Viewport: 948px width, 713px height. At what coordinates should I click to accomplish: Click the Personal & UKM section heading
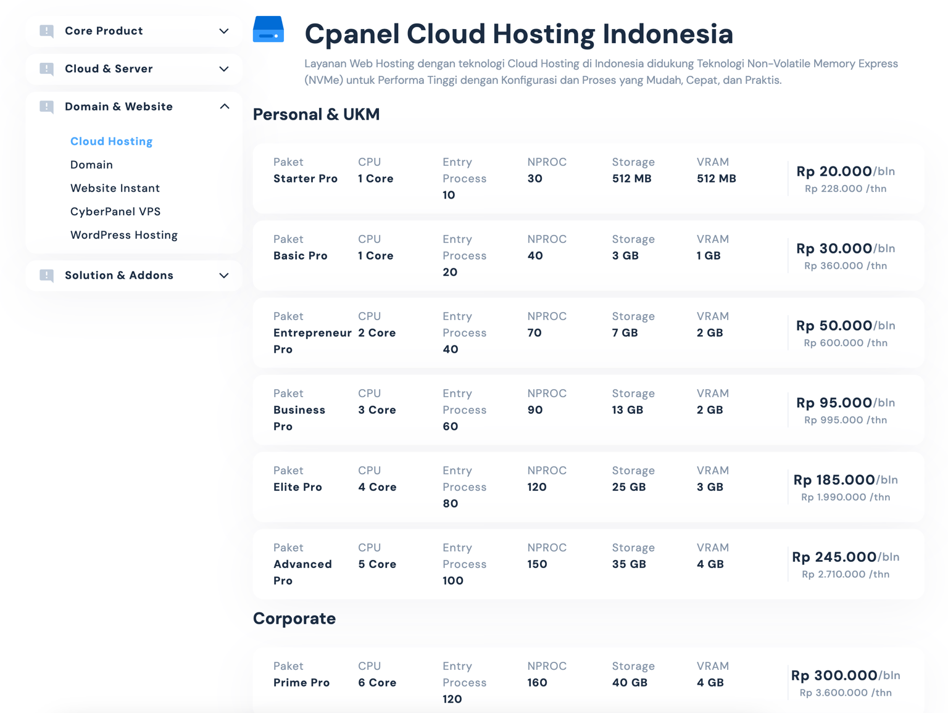(316, 115)
